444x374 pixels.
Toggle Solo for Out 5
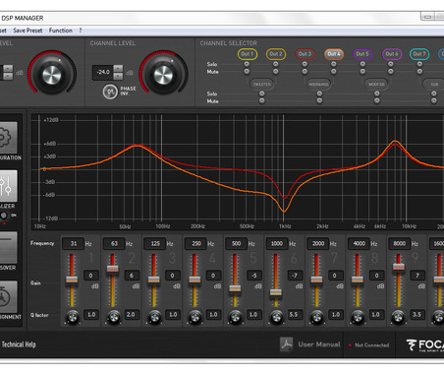pos(362,64)
